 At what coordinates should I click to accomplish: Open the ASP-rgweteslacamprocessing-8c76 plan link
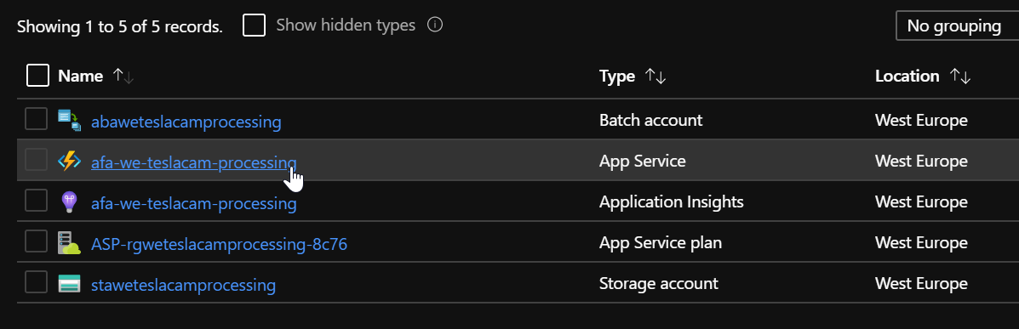click(x=219, y=244)
